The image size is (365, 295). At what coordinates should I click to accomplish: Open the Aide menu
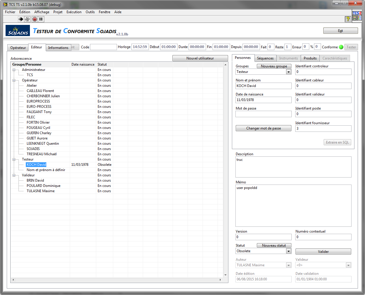pos(118,12)
